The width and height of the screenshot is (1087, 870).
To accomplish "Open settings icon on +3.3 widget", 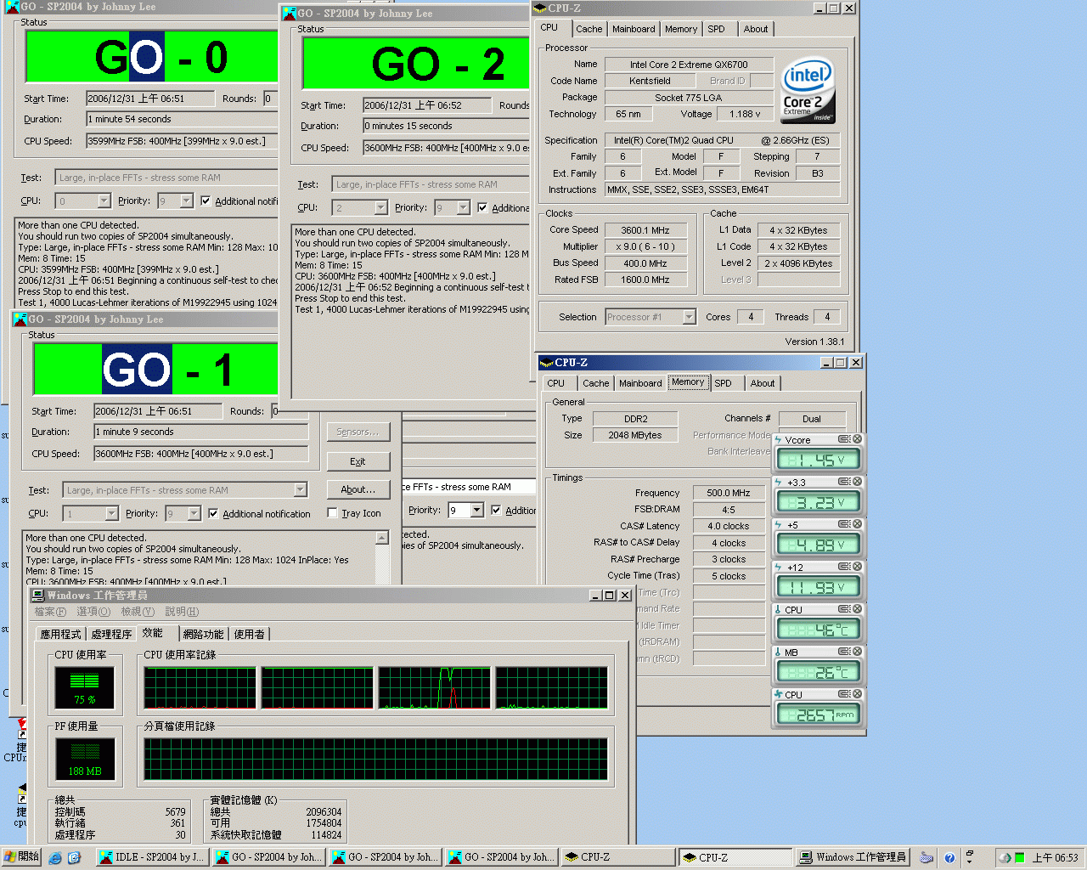I will [x=844, y=482].
